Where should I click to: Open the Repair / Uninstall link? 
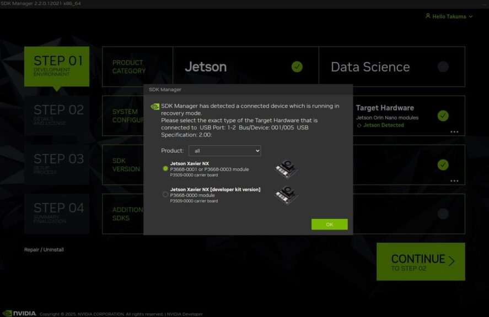pyautogui.click(x=44, y=250)
